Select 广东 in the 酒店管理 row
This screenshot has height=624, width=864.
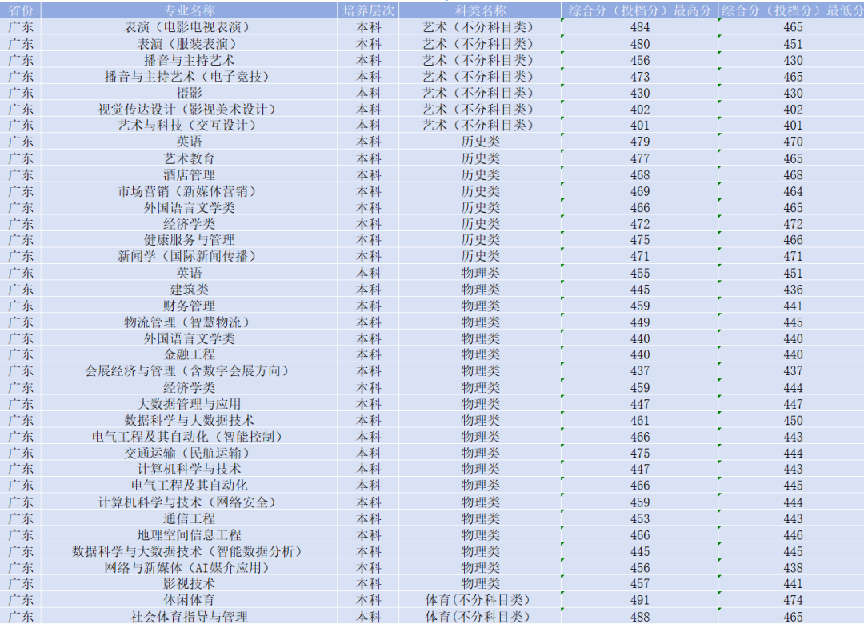click(21, 174)
